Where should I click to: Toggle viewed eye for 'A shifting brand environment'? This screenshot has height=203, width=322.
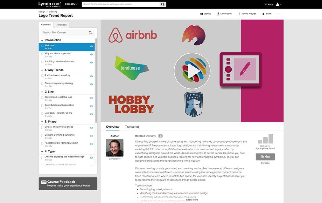pyautogui.click(x=91, y=63)
